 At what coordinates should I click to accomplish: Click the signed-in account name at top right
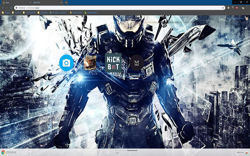[x=235, y=18]
